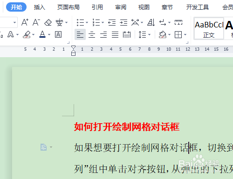Viewport: 233px width, 179px height.
Task: Click the line starting 列”组中单击对齐按钮
Action: point(153,169)
